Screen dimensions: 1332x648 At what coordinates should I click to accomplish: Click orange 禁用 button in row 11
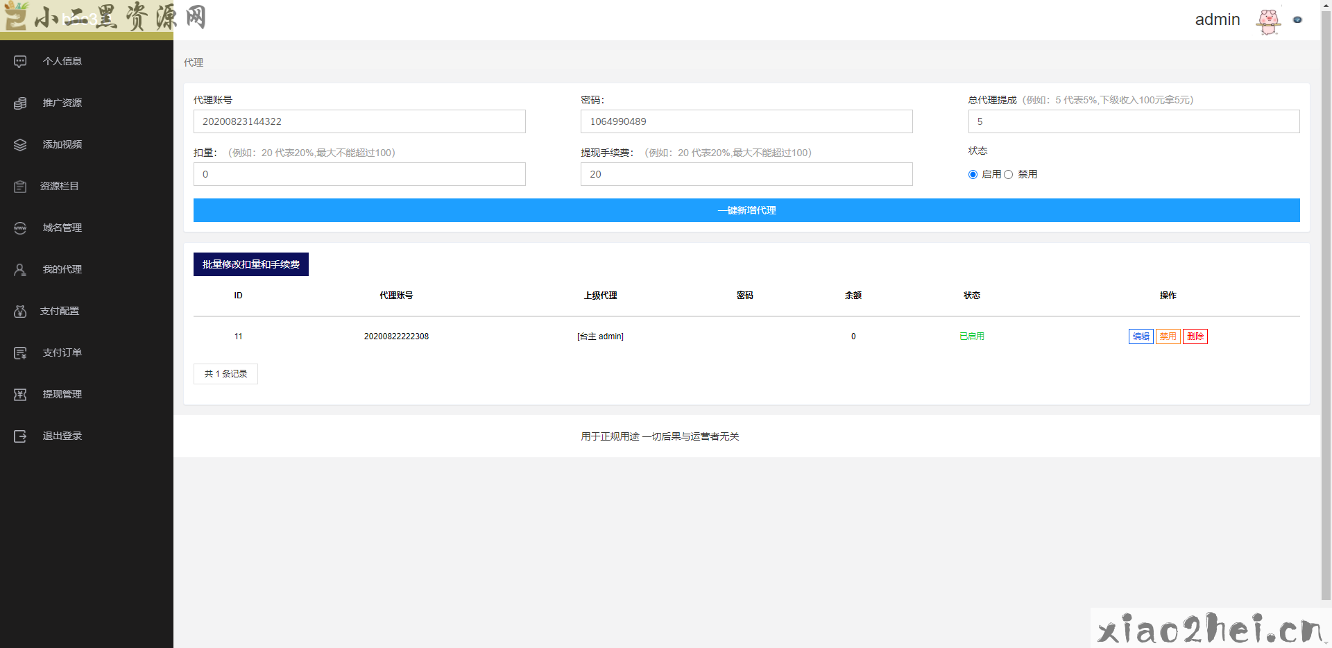(x=1168, y=336)
